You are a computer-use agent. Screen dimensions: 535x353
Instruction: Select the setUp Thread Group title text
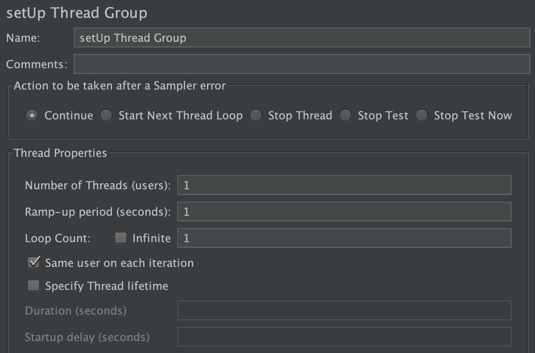(x=76, y=13)
